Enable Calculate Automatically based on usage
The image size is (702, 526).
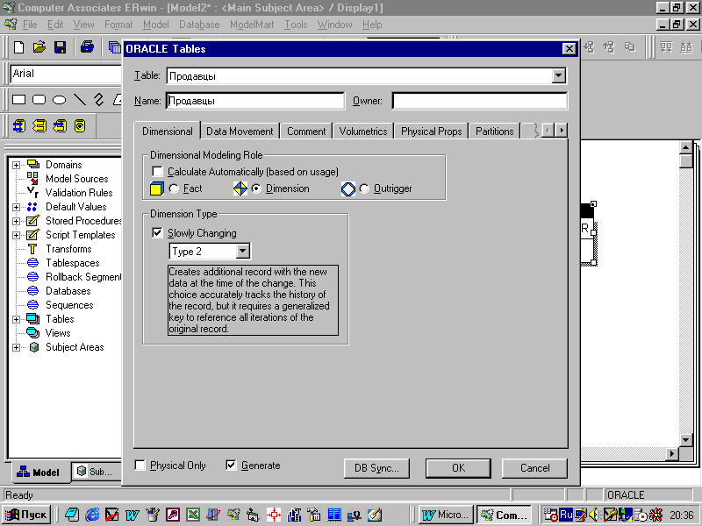pyautogui.click(x=158, y=172)
